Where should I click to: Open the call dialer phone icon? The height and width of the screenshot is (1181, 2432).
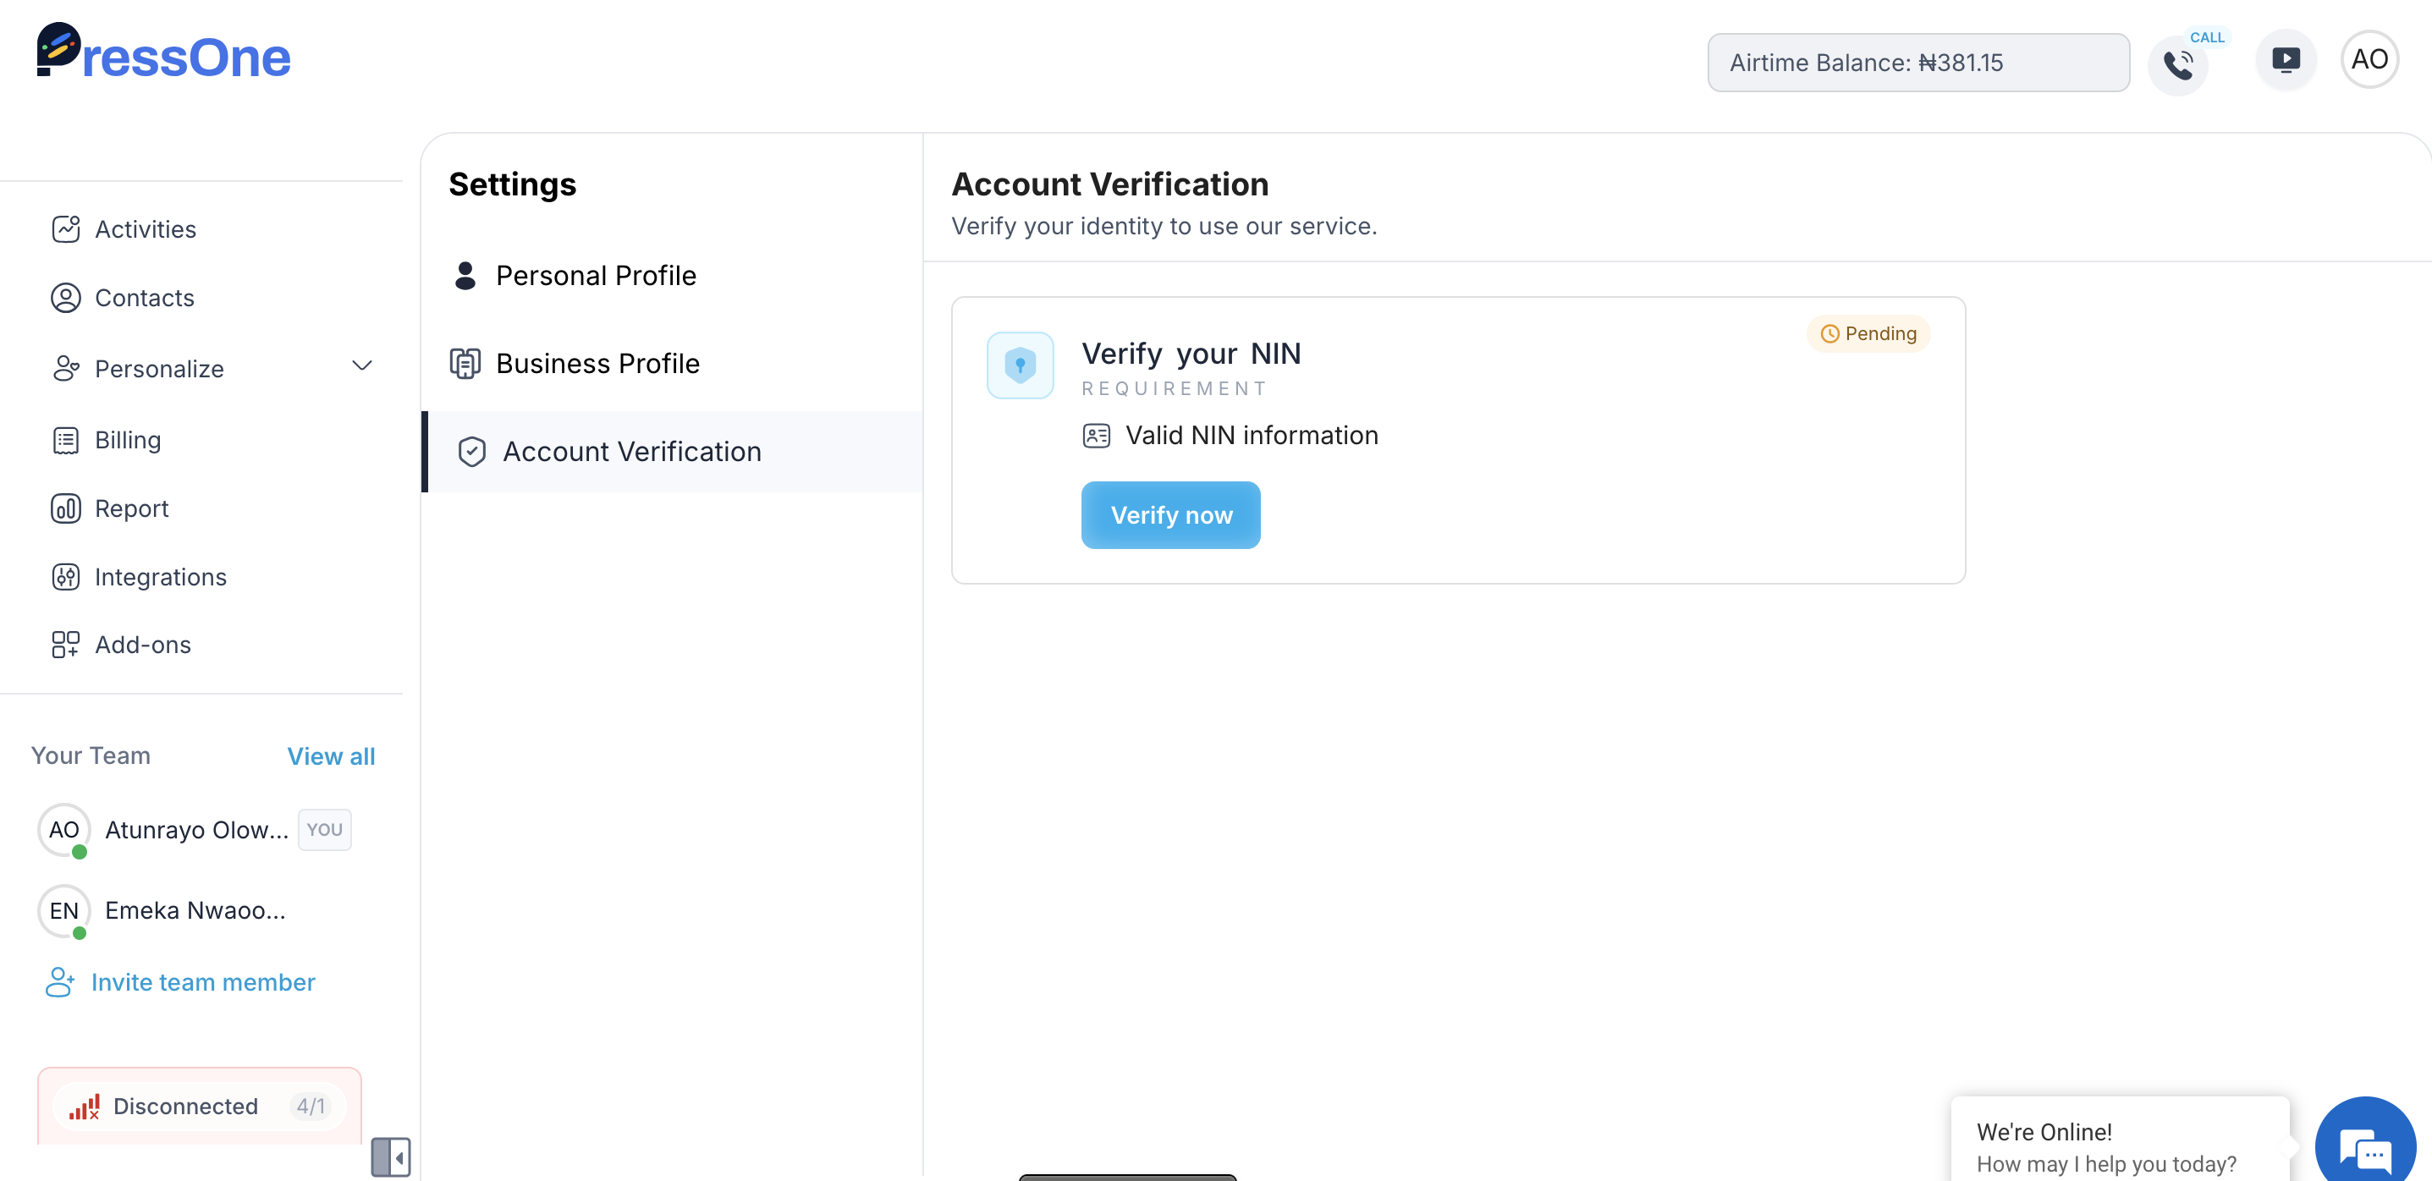(2178, 64)
